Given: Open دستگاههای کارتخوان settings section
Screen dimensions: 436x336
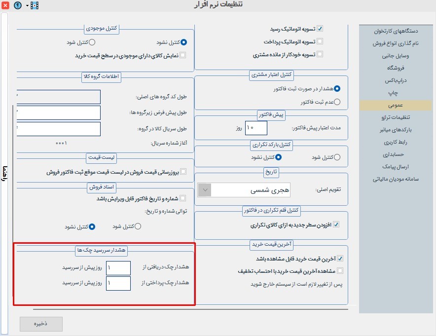Looking at the screenshot, I should click(395, 31).
